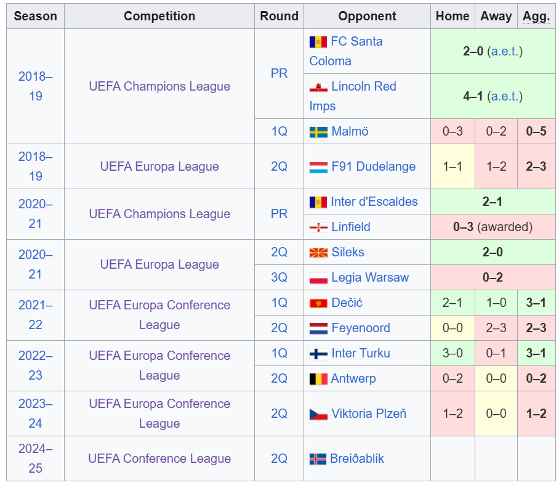
Task: Click the Luxembourg flag next to F91 Dudelange
Action: 318,167
